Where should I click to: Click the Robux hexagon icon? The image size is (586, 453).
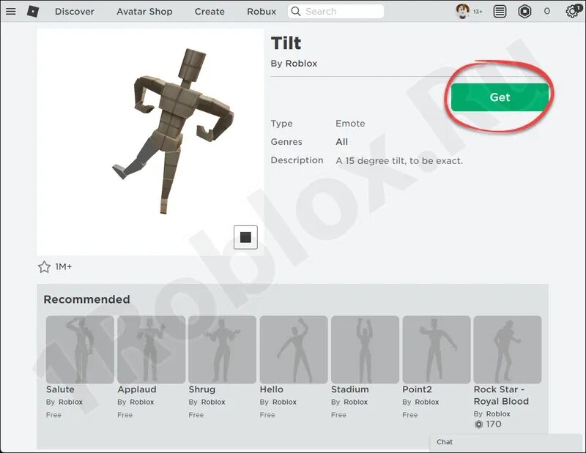[524, 12]
